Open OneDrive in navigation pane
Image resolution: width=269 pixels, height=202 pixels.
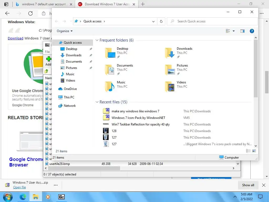(x=70, y=89)
